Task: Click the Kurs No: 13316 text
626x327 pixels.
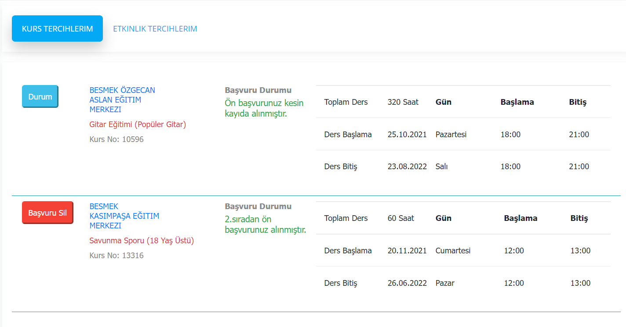Action: (116, 256)
